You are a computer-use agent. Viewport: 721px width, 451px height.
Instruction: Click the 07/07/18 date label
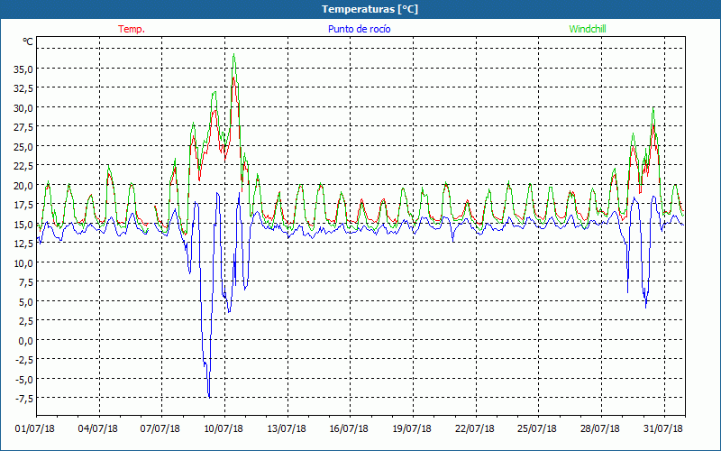pyautogui.click(x=160, y=429)
